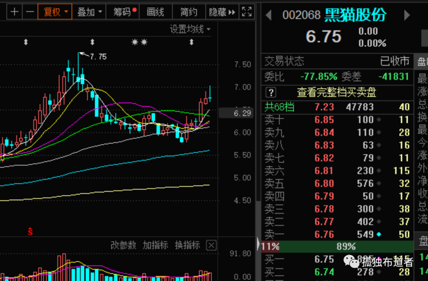Go to next stock arrow
This screenshot has width=428, height=281.
coord(407,15)
